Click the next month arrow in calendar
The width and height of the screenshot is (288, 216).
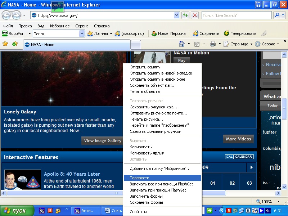251,167
